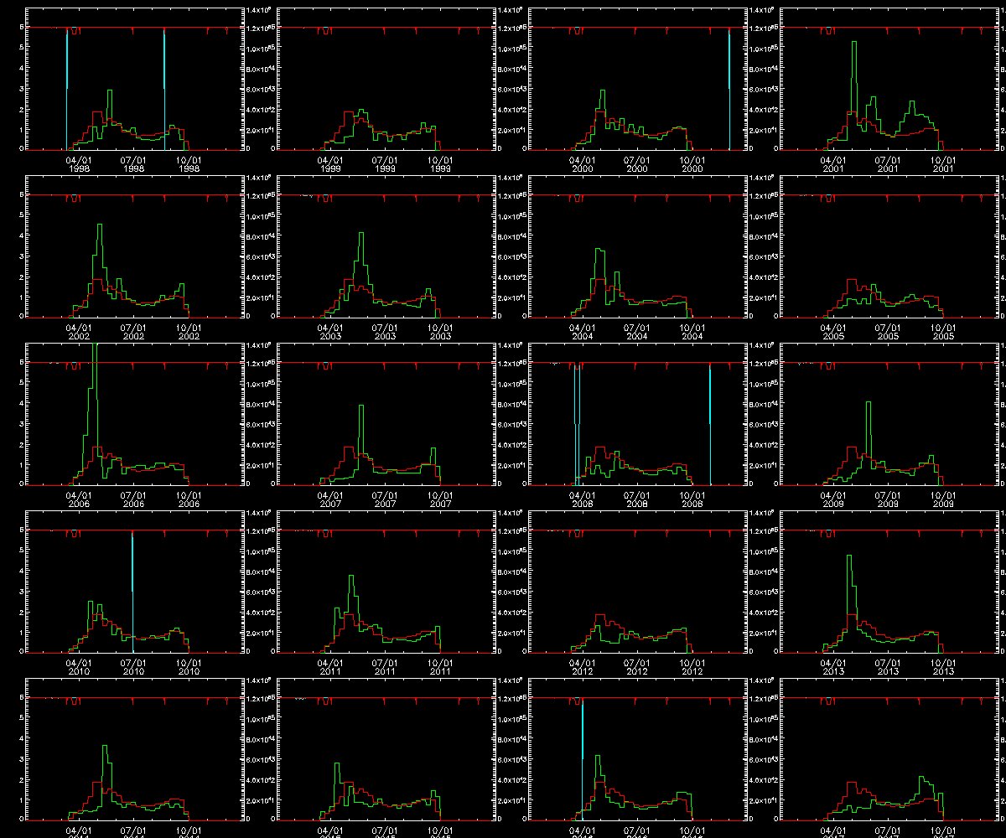
Task: Click the cyan vertical line in the 2010 plot
Action: [132, 587]
